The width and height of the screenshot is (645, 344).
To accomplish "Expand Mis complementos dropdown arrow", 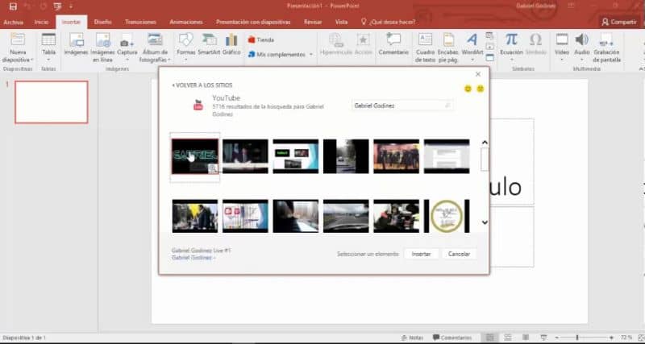I will coord(311,54).
